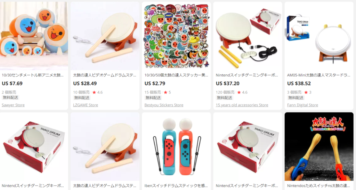The image size is (356, 190).
Task: Open the Taiko sticker pack product image
Action: (x=176, y=36)
